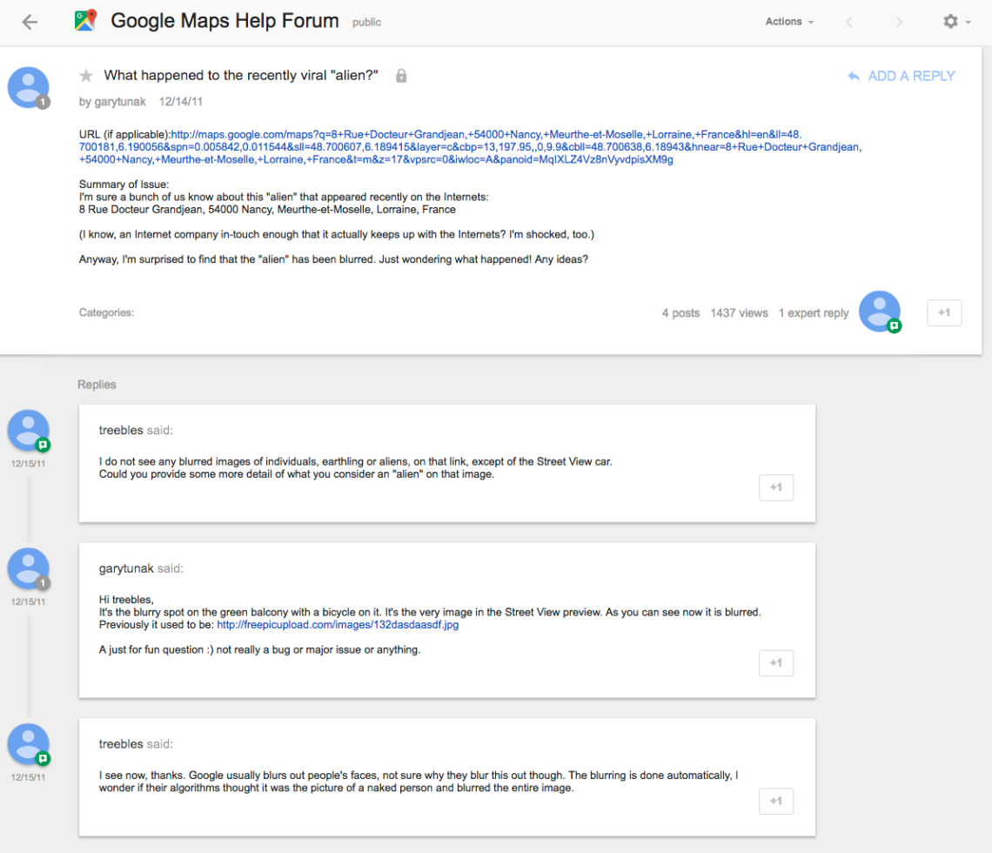Click treebles avatar on last reply
Image resolution: width=992 pixels, height=853 pixels.
coord(29,744)
